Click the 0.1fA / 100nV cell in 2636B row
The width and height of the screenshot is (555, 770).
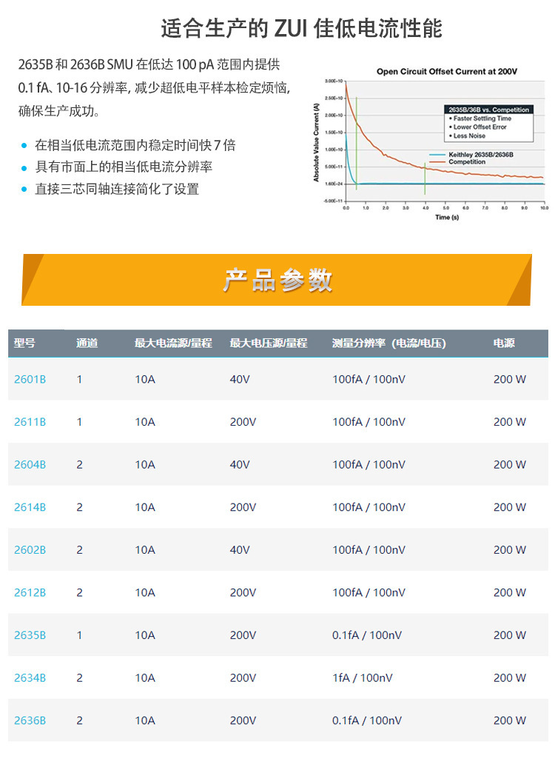[x=367, y=721]
